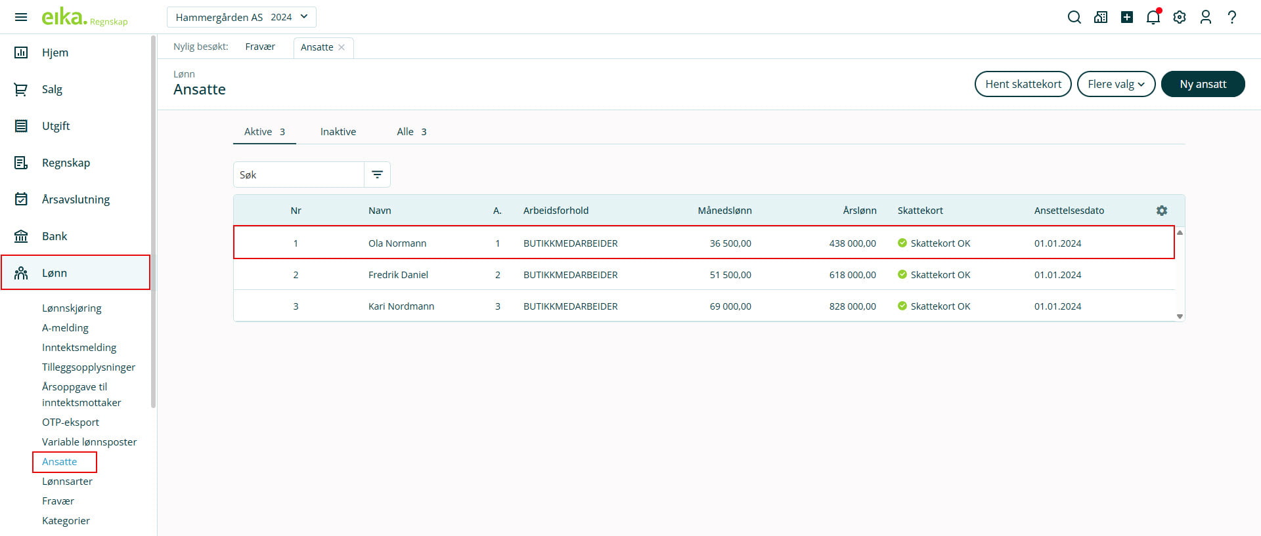Open the settings gear in top header
The width and height of the screenshot is (1261, 536).
tap(1179, 17)
